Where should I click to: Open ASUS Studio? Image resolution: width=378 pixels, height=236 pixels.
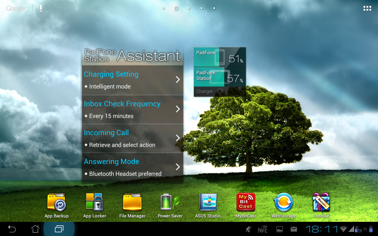point(208,206)
